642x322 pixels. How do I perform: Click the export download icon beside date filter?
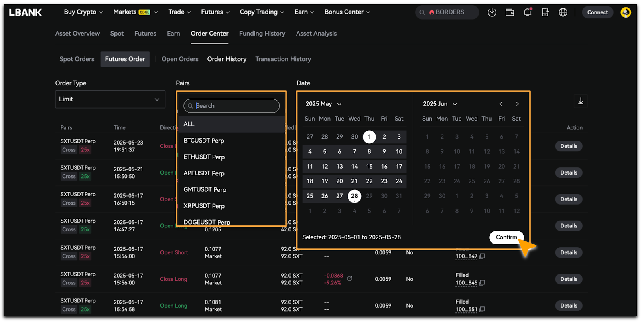coord(580,101)
